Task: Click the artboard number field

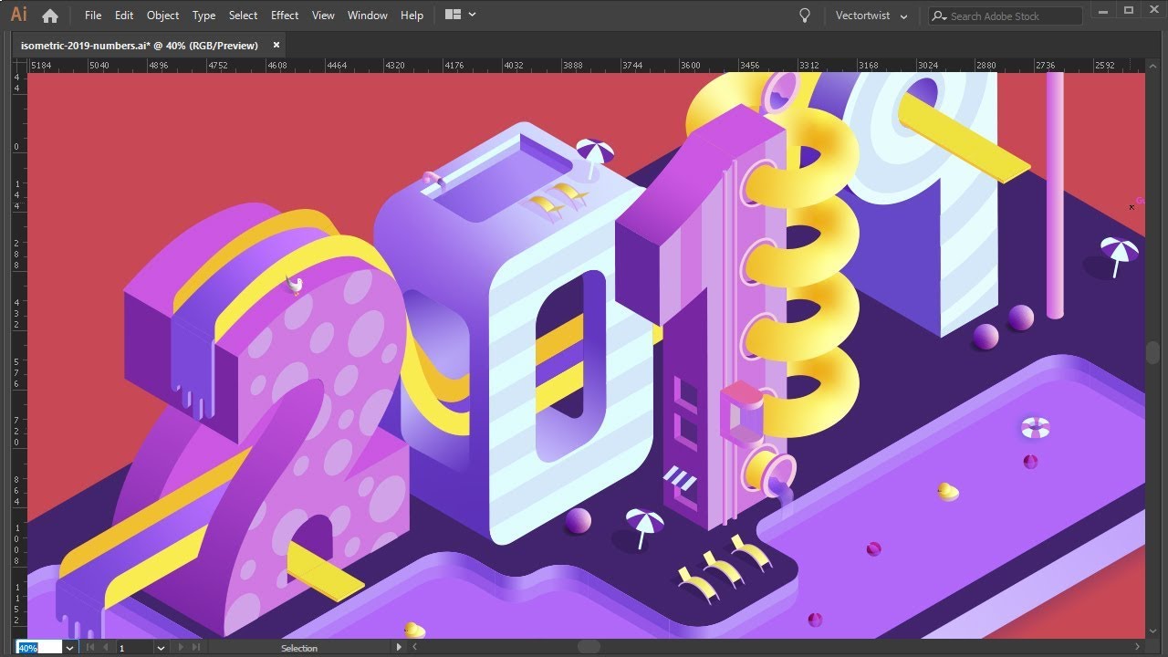Action: click(134, 648)
